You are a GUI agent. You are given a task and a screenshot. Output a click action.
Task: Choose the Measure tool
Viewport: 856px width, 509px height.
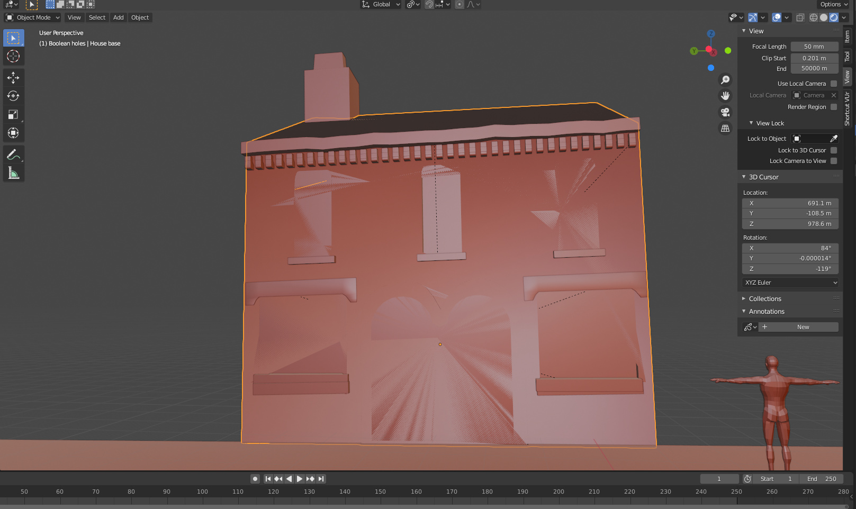[13, 173]
